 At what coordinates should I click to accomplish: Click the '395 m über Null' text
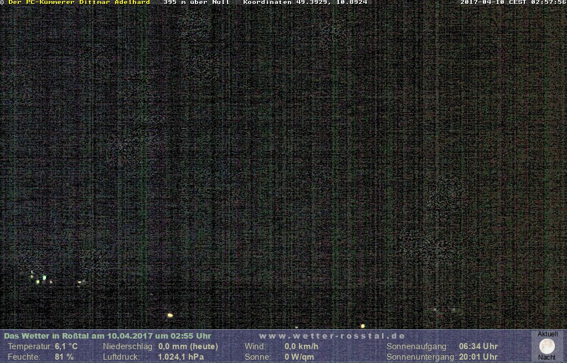197,2
